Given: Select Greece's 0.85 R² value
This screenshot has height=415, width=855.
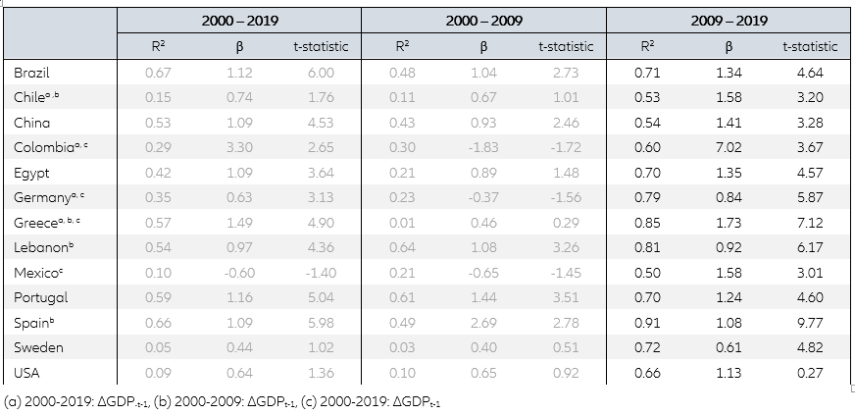Looking at the screenshot, I should coord(646,223).
